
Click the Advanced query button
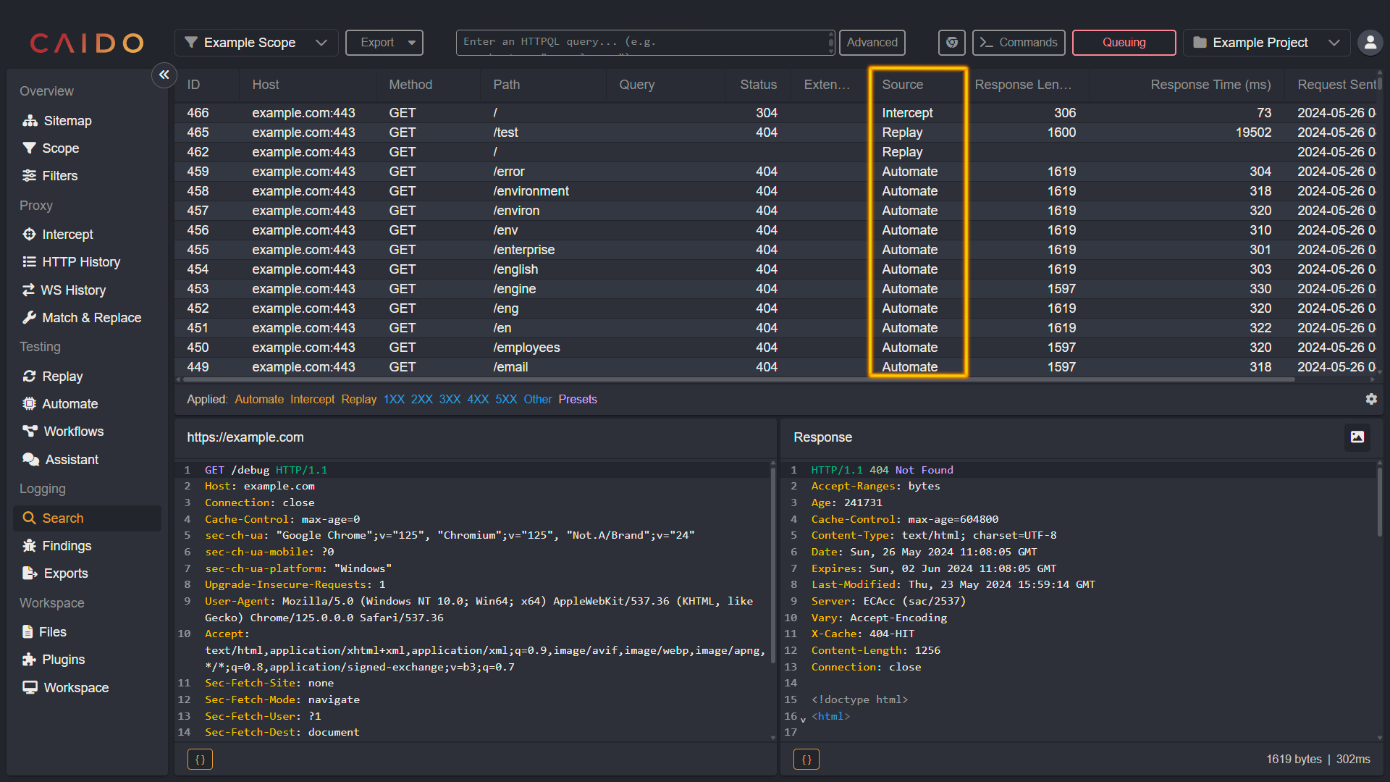pos(872,41)
